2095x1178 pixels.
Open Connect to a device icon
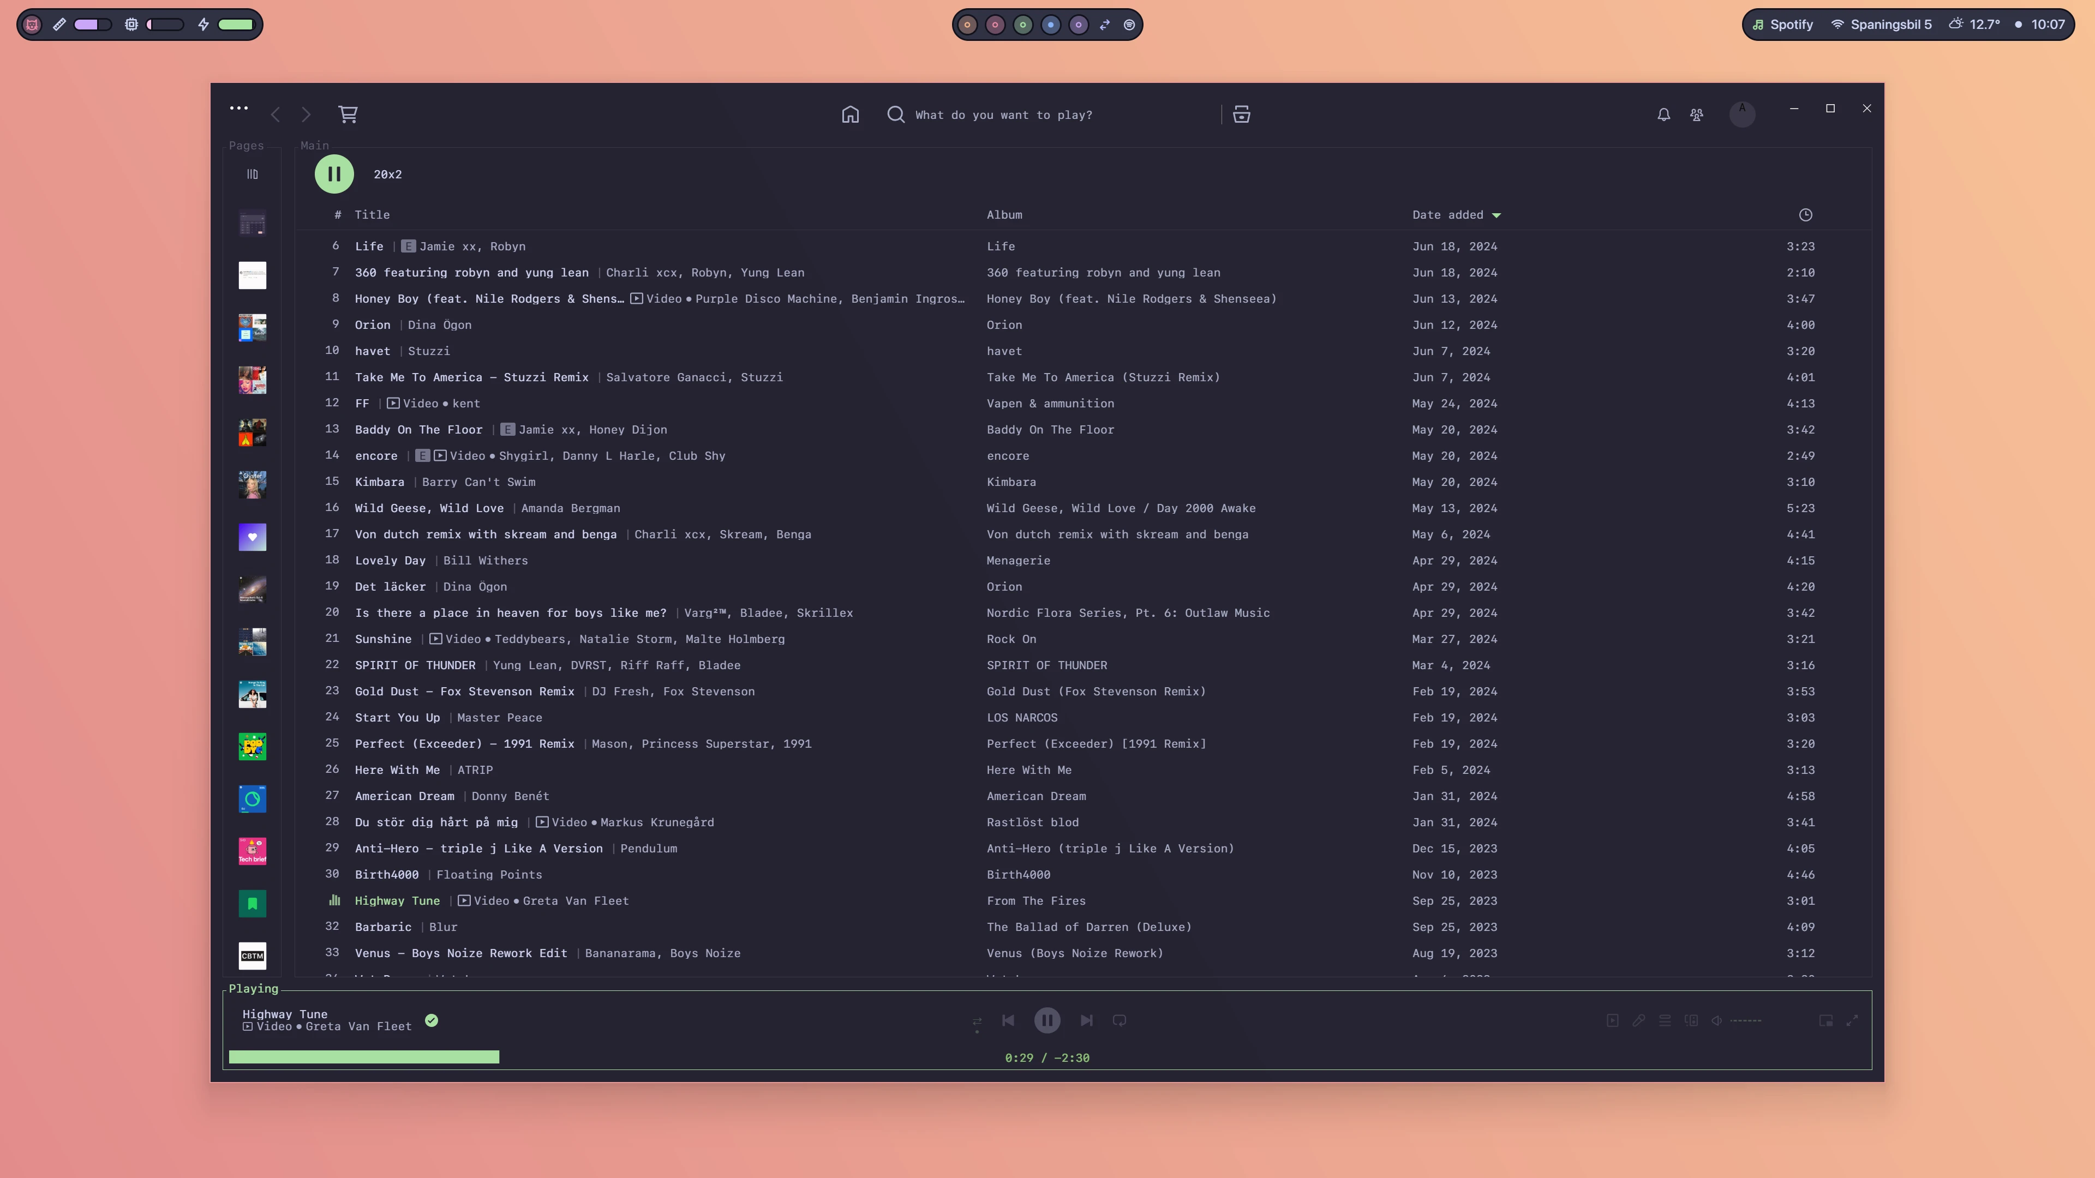1692,1020
